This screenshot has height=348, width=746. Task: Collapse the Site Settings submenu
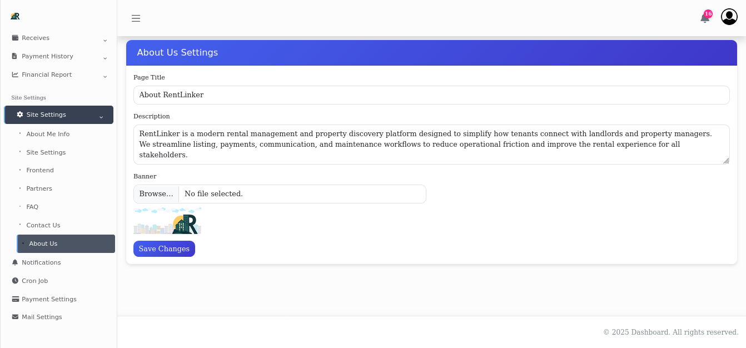101,117
